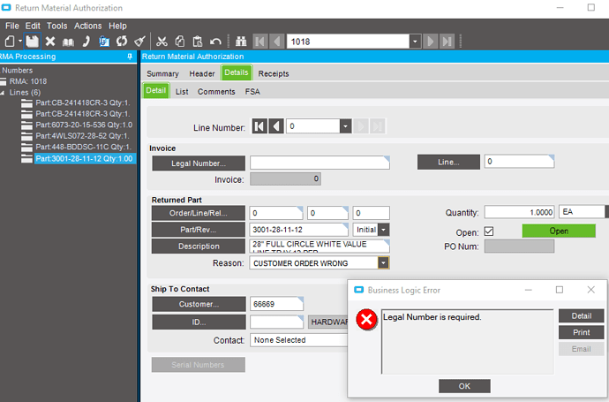Select tree line Part:448-BDDSC-11C
The height and width of the screenshot is (402, 609).
click(x=84, y=147)
